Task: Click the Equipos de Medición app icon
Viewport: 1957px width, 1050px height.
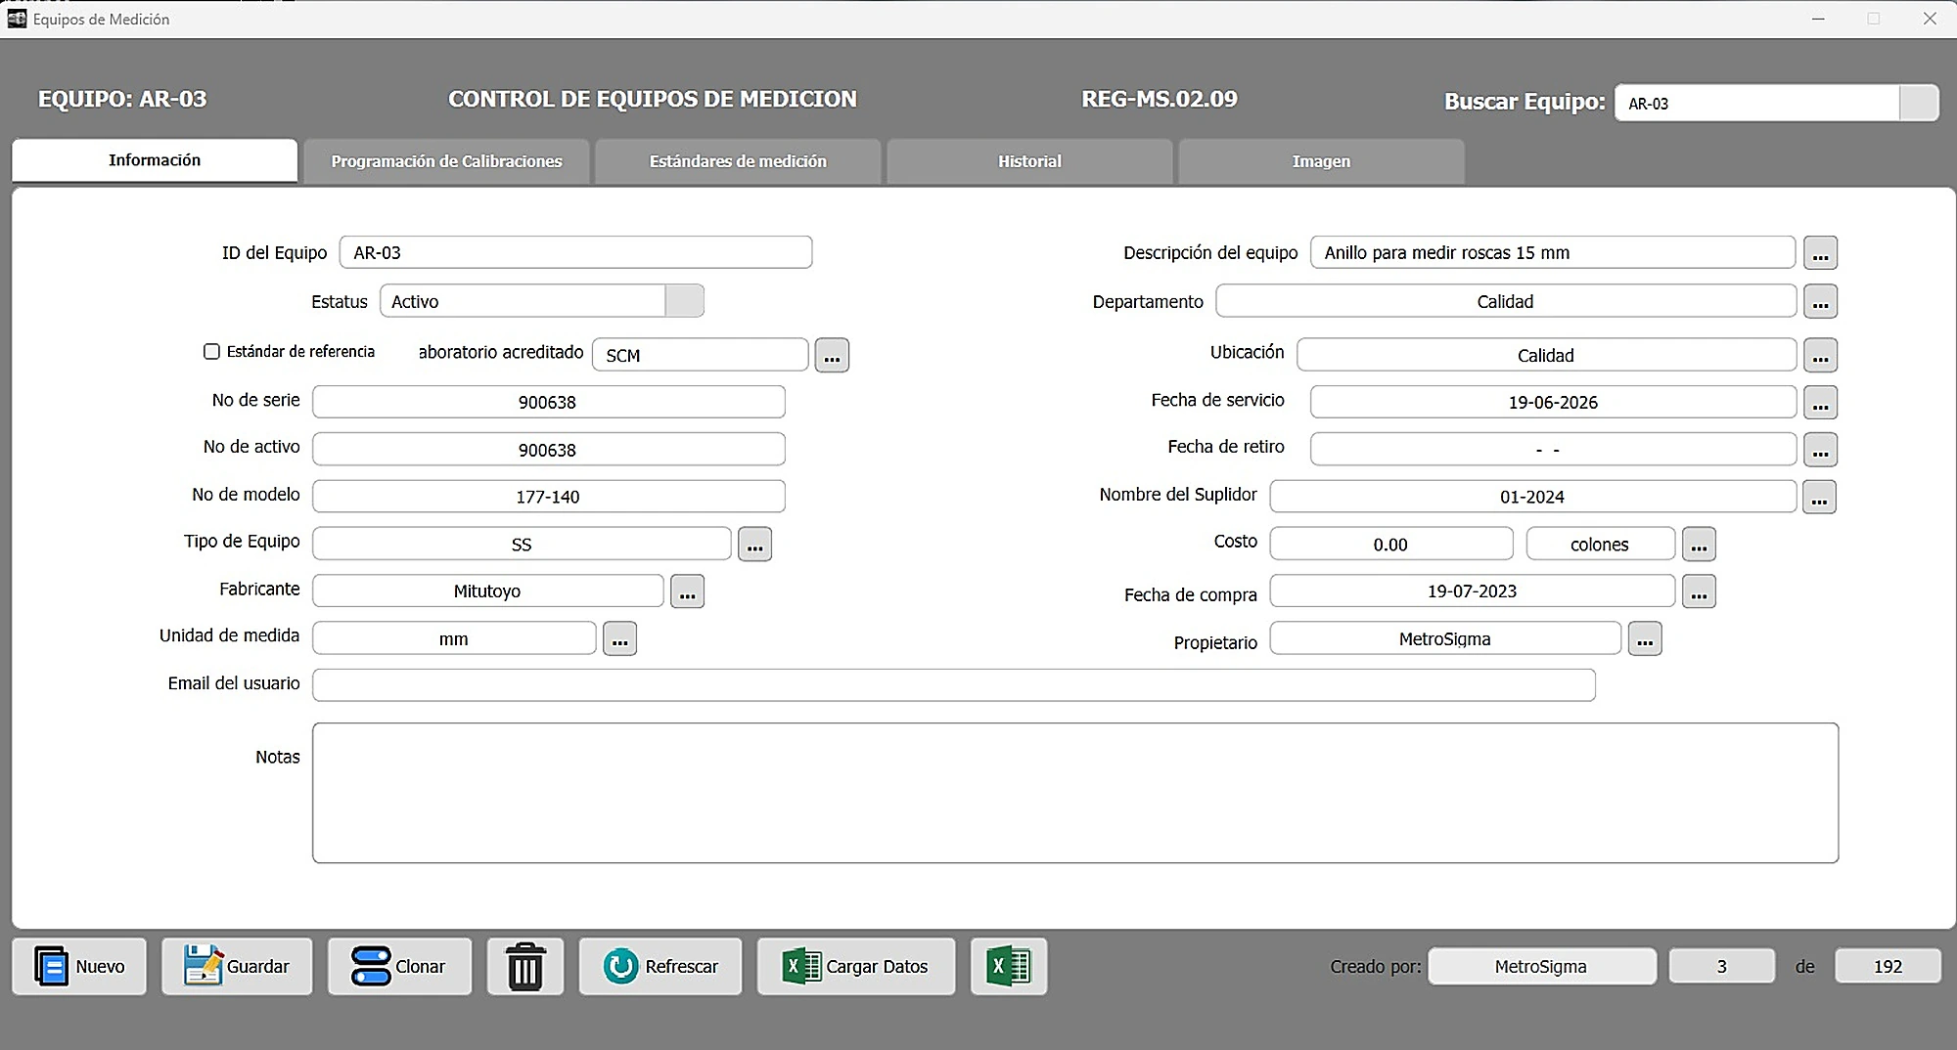Action: coord(17,19)
